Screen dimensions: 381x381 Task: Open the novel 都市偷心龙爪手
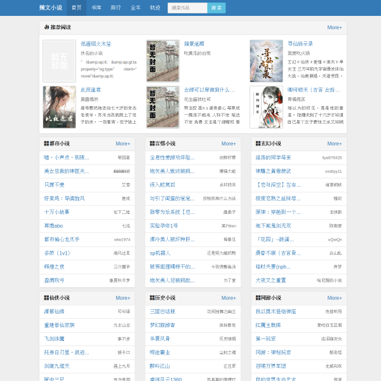click(62, 239)
